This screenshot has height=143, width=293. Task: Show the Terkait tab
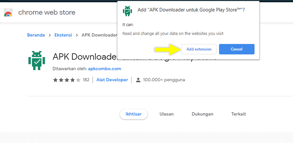click(x=239, y=114)
